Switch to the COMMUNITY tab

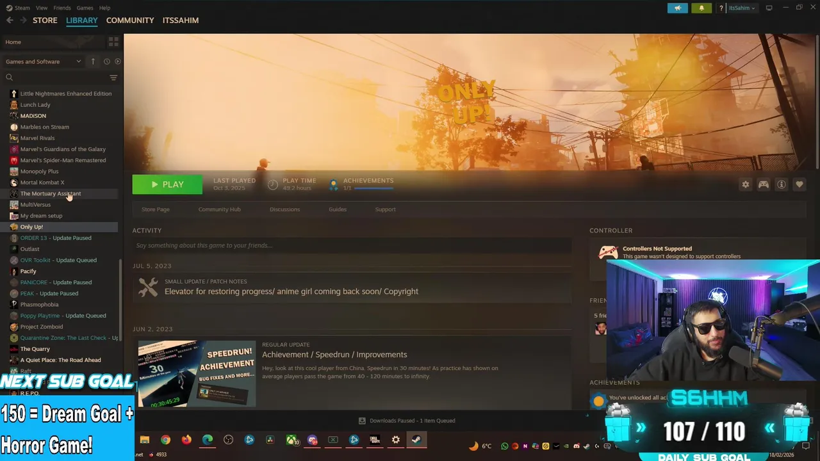(130, 20)
